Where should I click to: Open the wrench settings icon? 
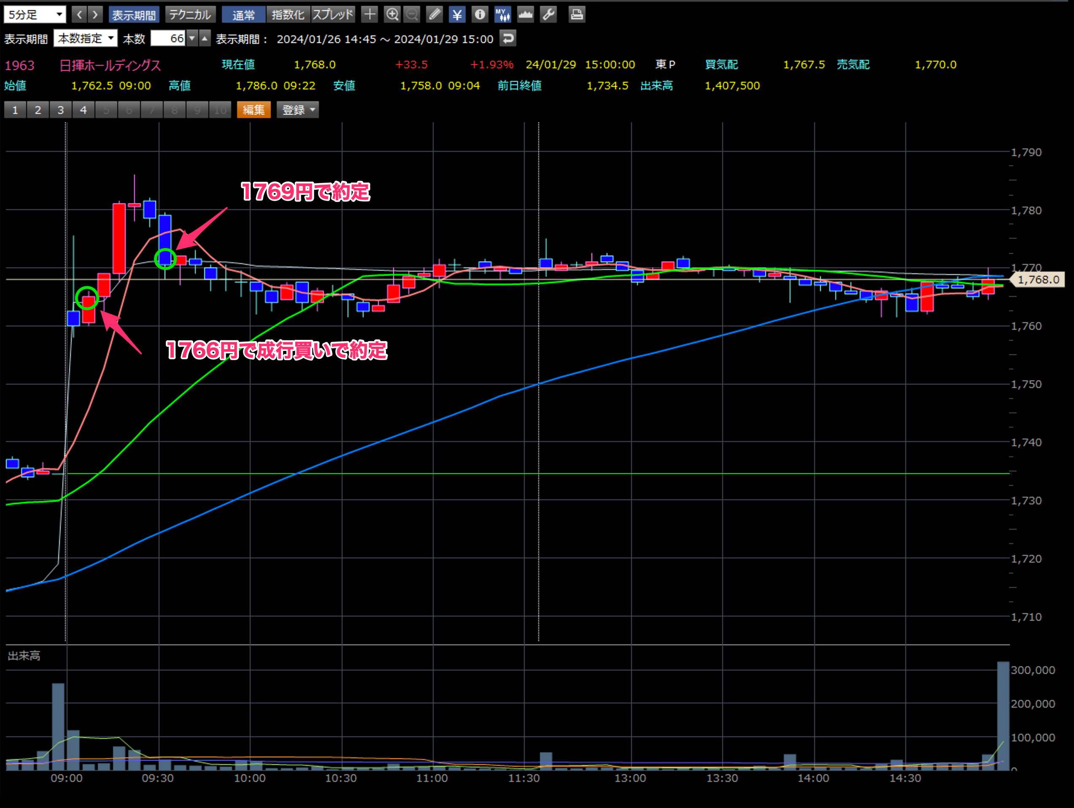[549, 15]
